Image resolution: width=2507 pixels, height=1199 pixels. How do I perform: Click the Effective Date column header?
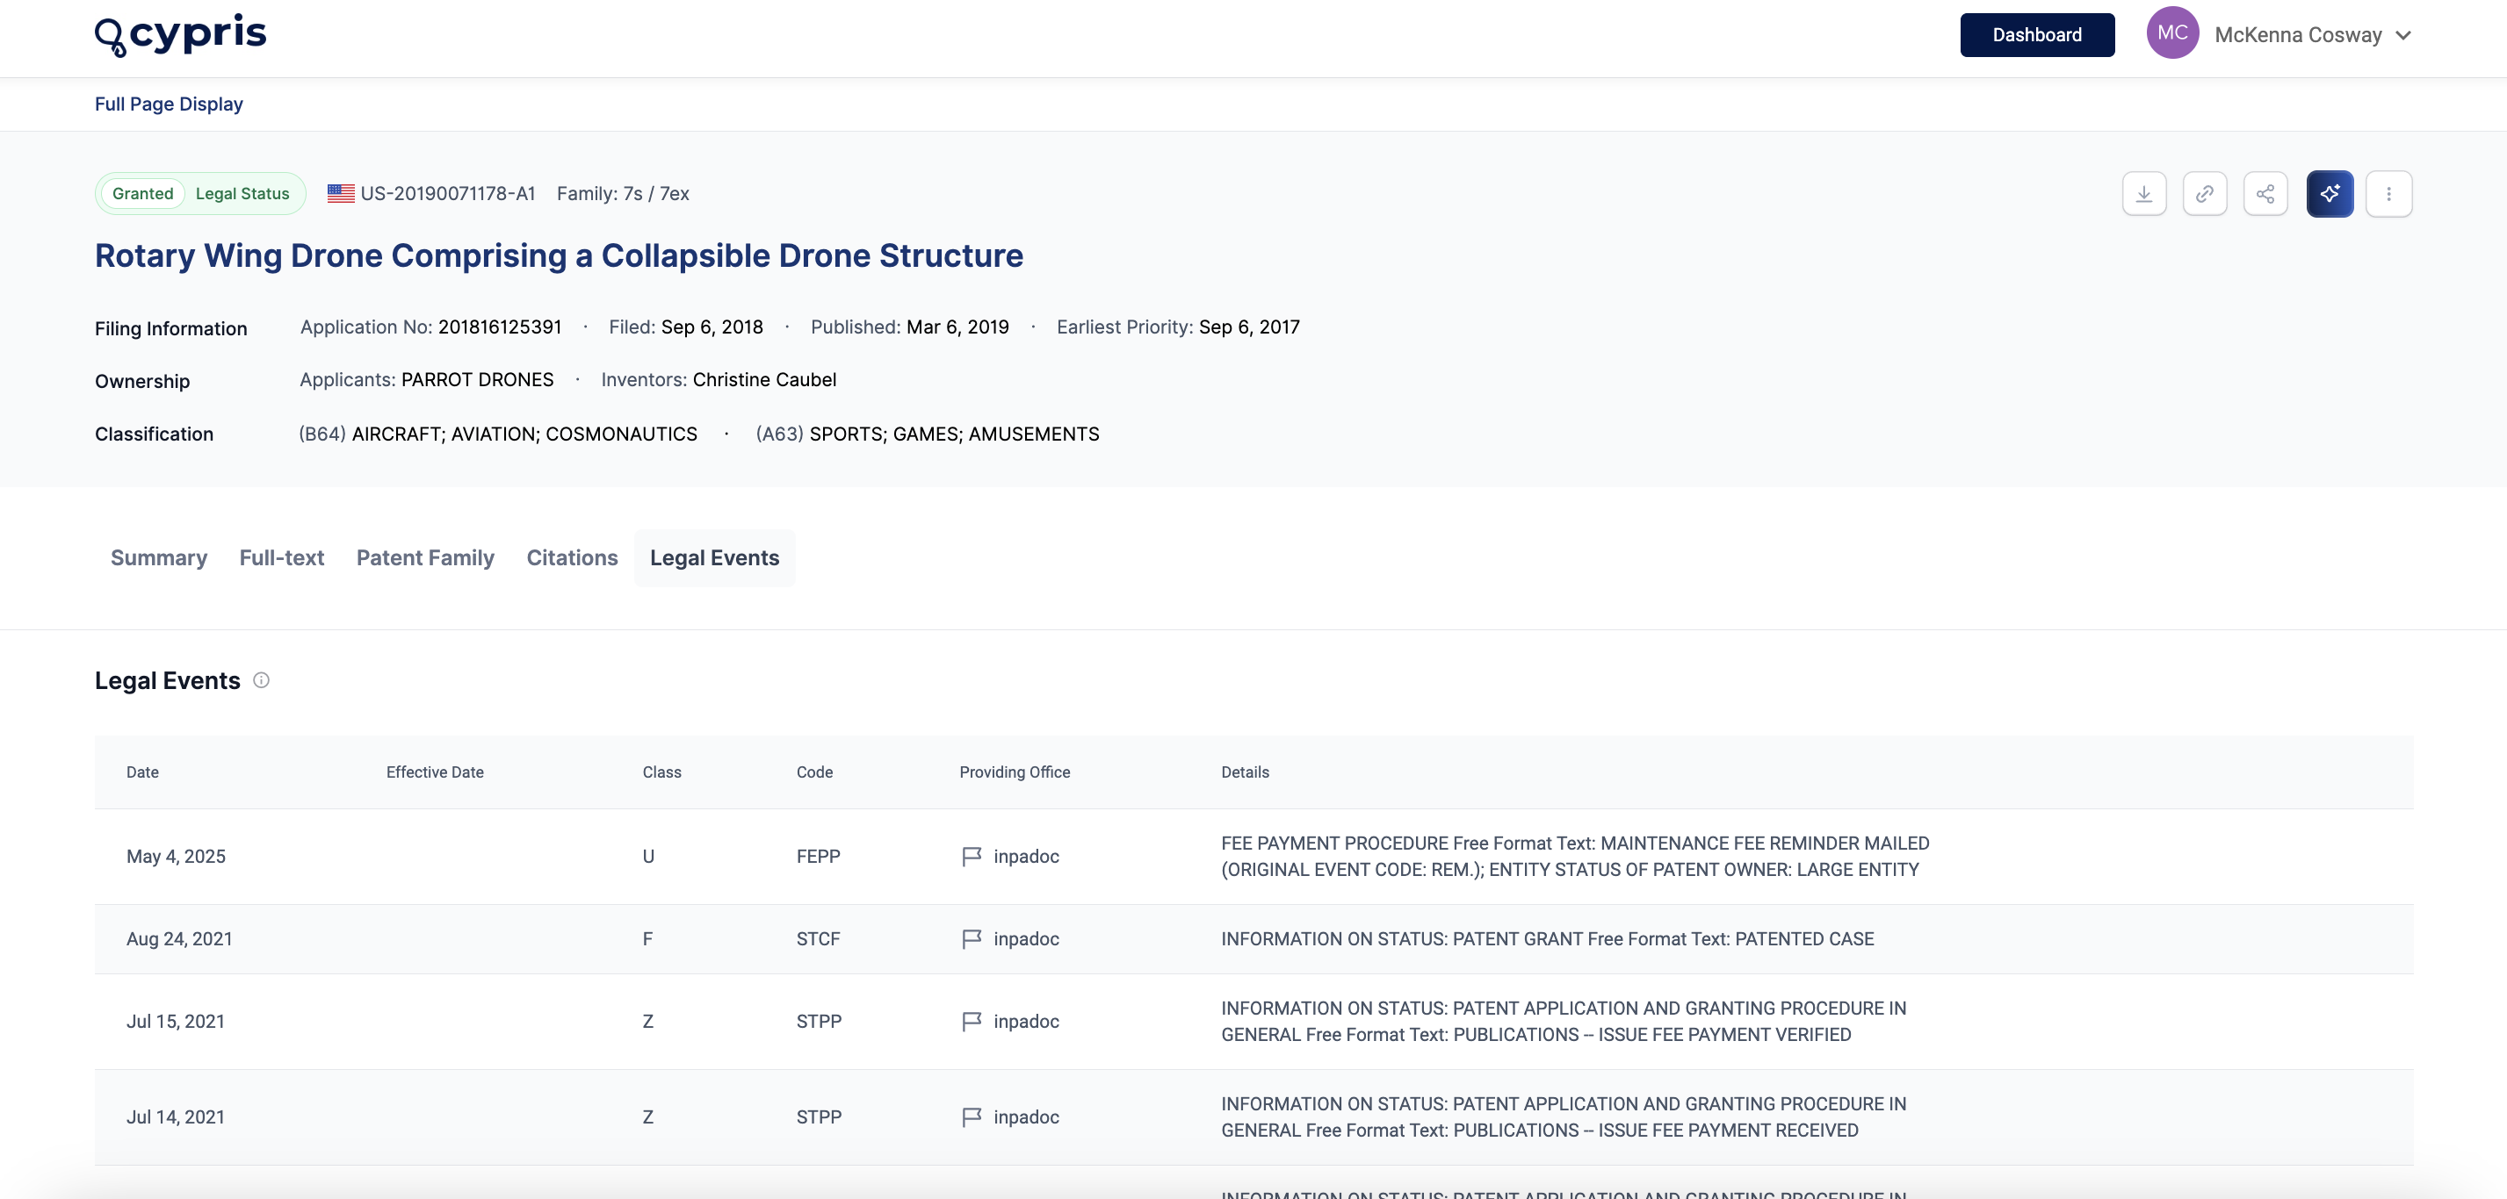click(x=435, y=772)
